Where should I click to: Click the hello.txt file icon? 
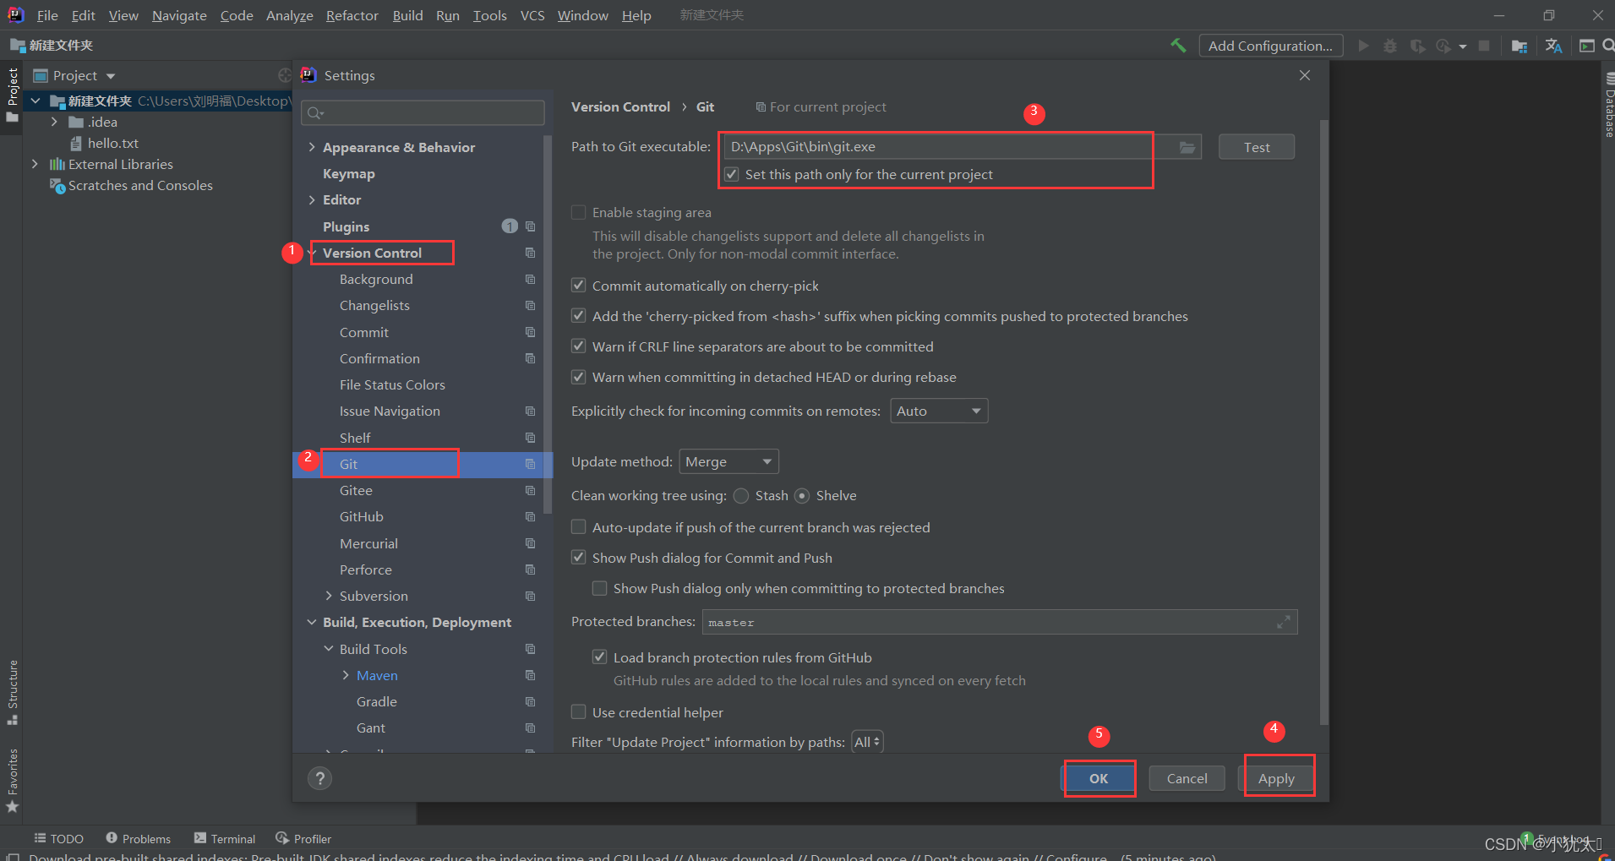pos(76,143)
